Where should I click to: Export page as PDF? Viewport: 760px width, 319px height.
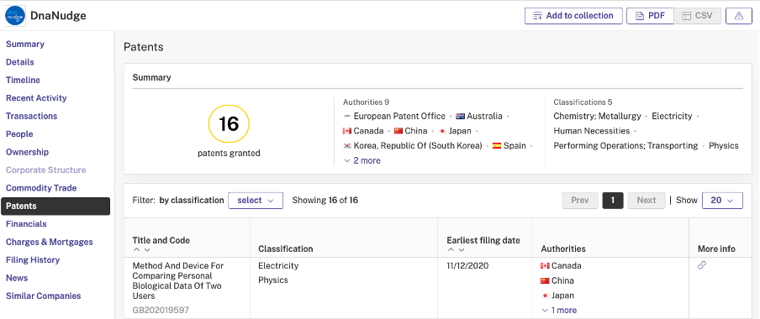tap(650, 16)
